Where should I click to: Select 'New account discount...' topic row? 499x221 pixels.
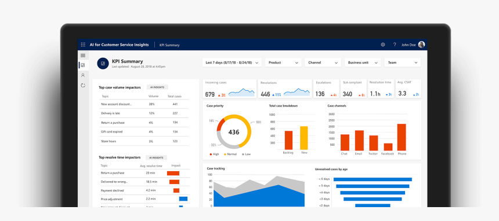[x=143, y=104]
